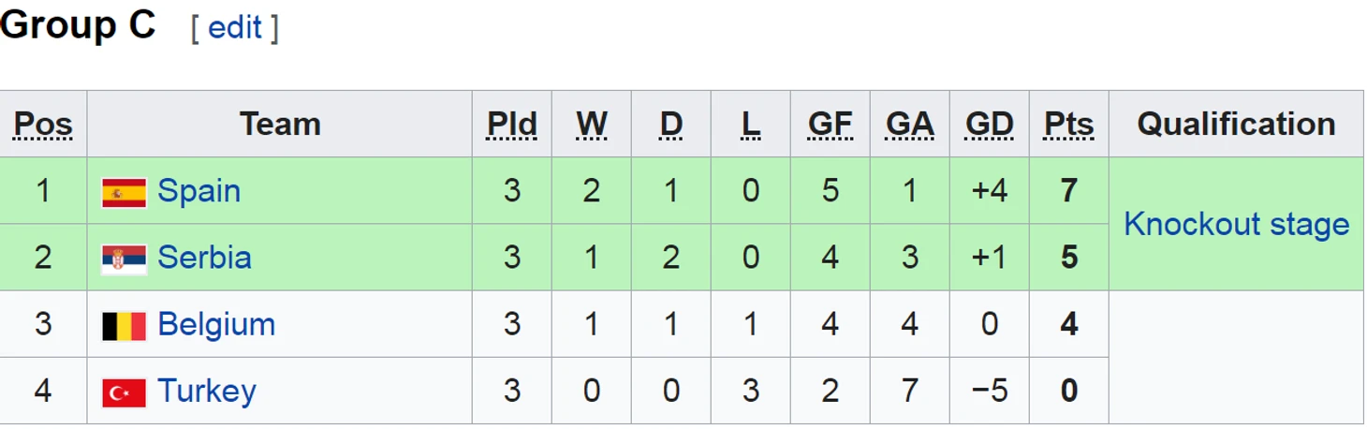This screenshot has width=1367, height=429.
Task: Click the edit link beside Group C
Action: coord(234,27)
